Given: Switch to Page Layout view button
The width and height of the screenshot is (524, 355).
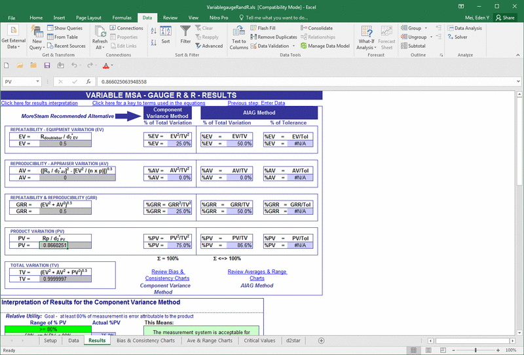Looking at the screenshot, I should (428, 350).
